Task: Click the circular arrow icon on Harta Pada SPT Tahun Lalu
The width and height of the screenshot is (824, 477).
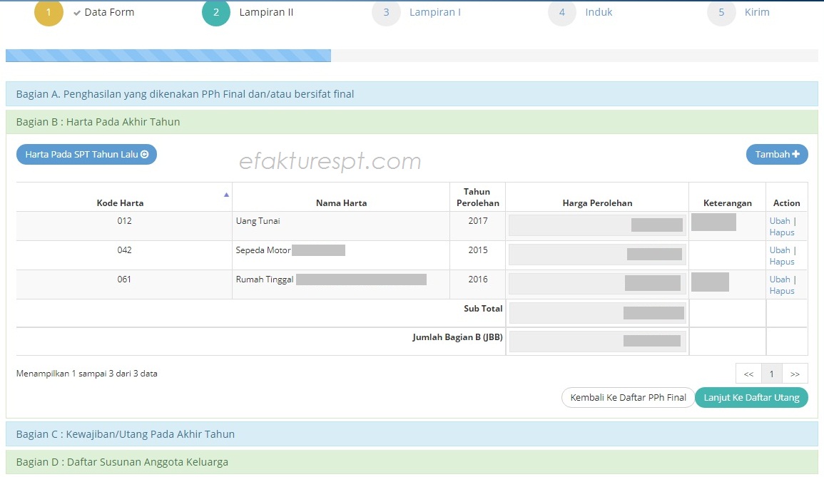Action: click(145, 154)
